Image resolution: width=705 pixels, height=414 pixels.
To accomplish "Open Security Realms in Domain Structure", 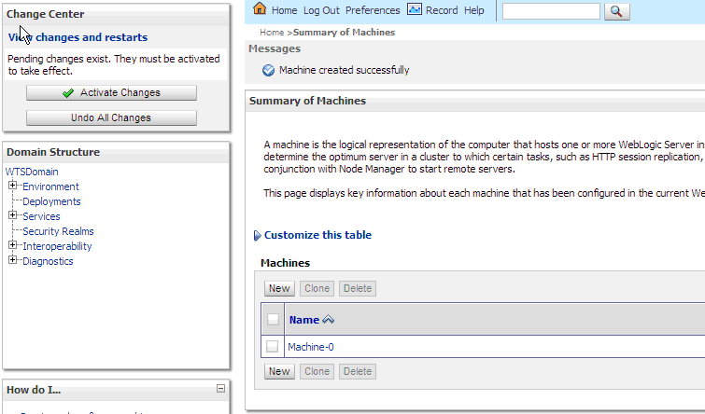I will (59, 231).
